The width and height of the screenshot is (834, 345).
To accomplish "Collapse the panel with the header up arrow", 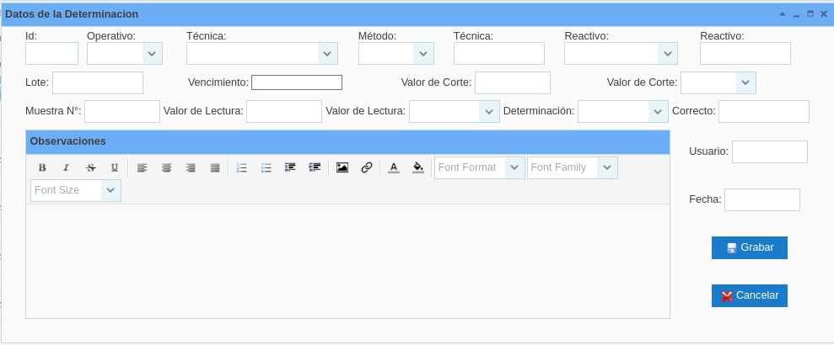I will 783,14.
